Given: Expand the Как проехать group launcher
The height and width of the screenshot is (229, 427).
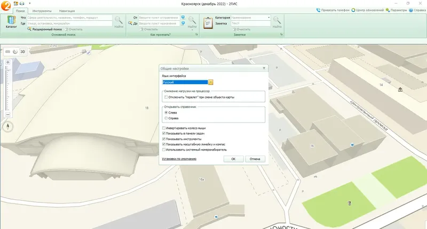Looking at the screenshot, I should (196, 35).
